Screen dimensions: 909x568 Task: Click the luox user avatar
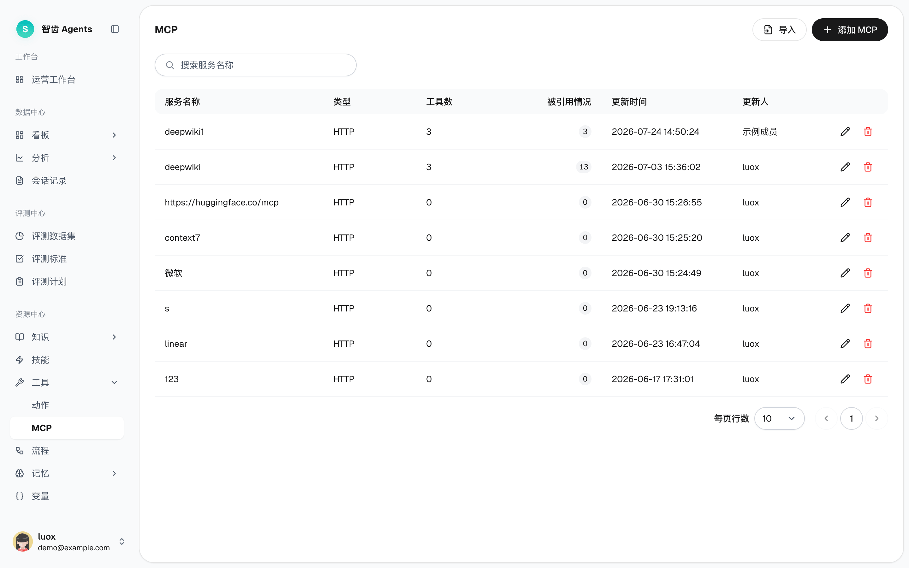[22, 541]
